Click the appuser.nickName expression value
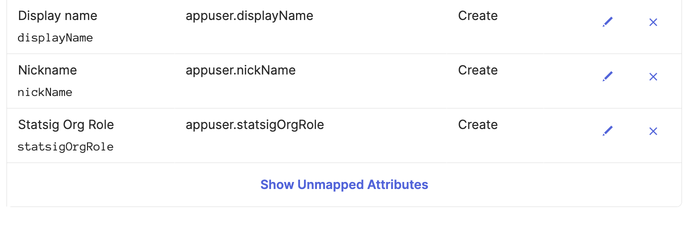 pos(240,70)
